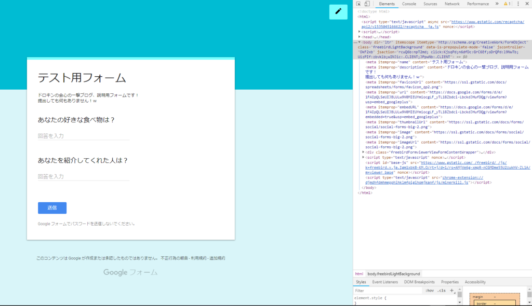Click the border box in box model

495,303
